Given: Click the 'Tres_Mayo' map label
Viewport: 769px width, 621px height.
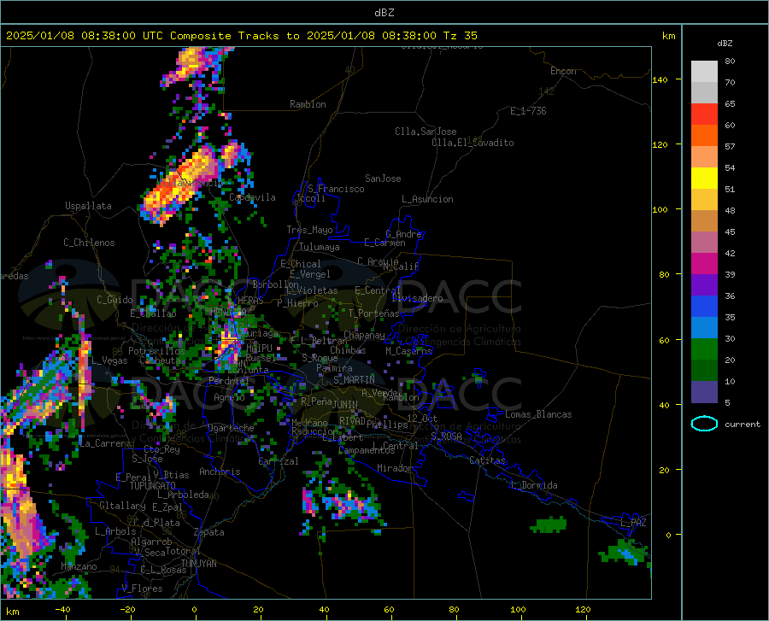Looking at the screenshot, I should point(309,230).
